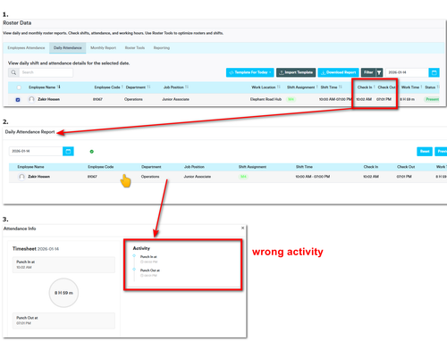Click Zakir Hossen's avatar in Daily Attendance Report
The height and width of the screenshot is (349, 447).
click(21, 177)
